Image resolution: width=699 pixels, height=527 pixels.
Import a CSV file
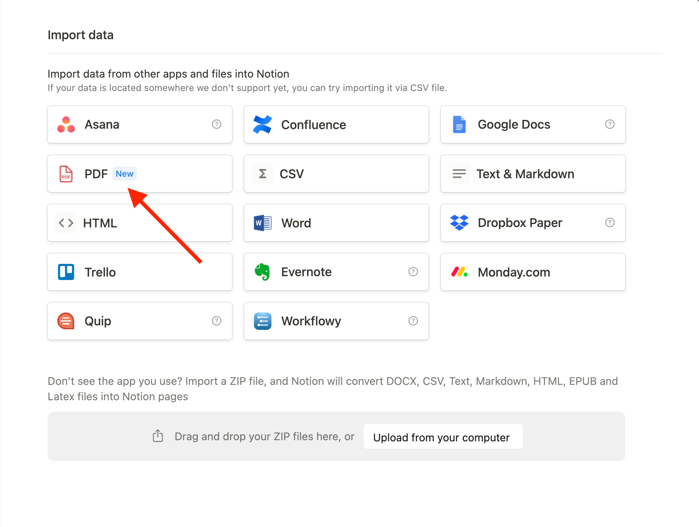336,174
